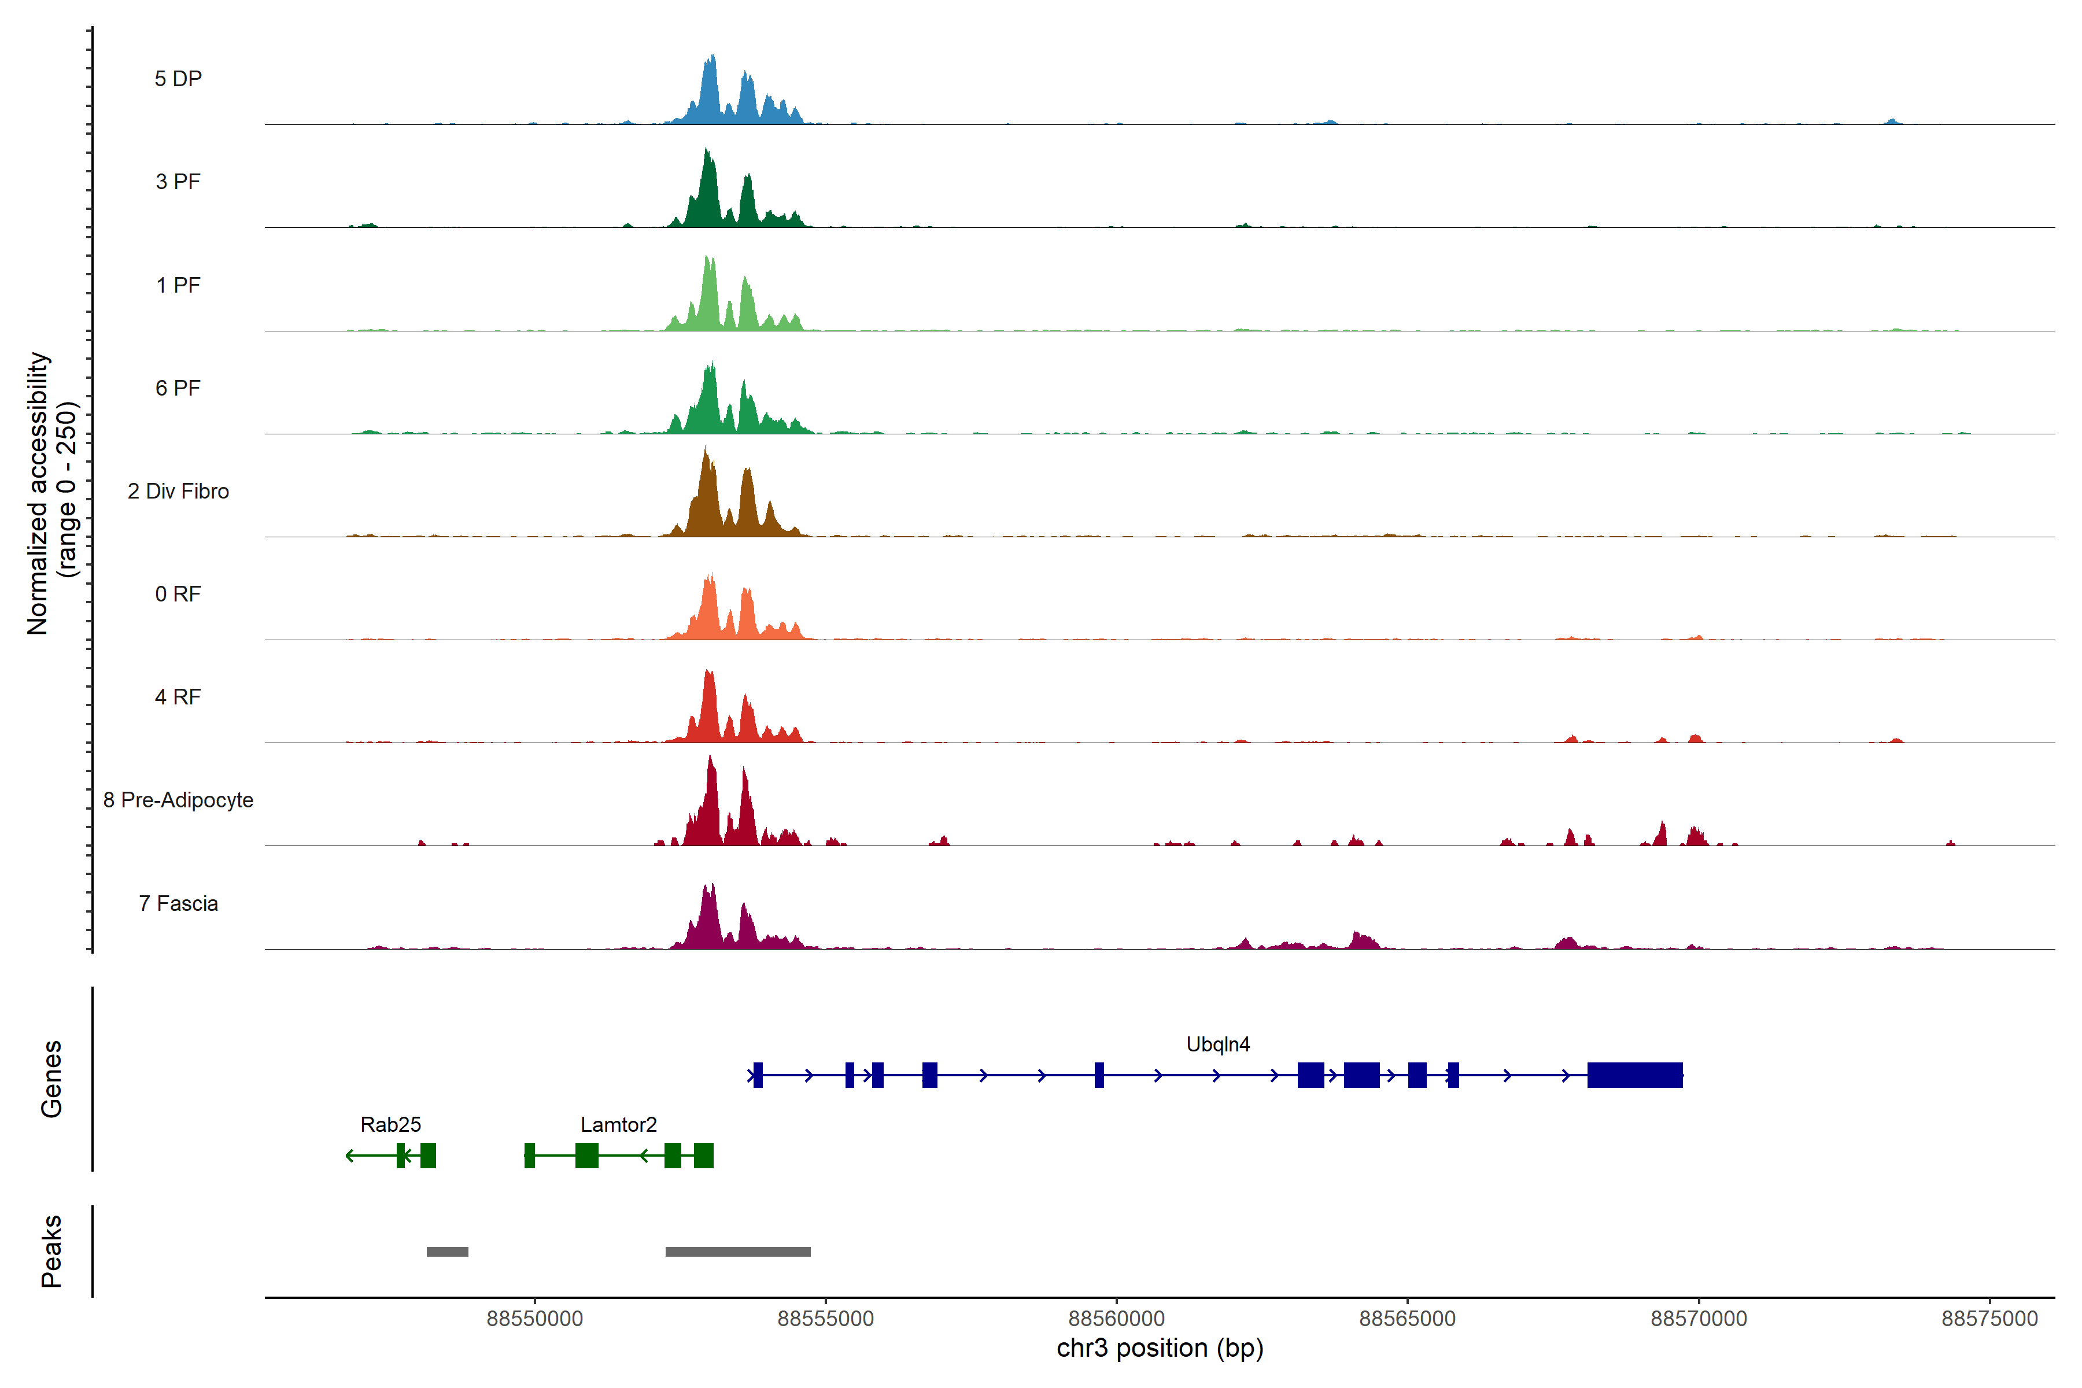Viewport: 2082px width, 1388px height.
Task: Click the 5 DP track label
Action: pos(178,79)
